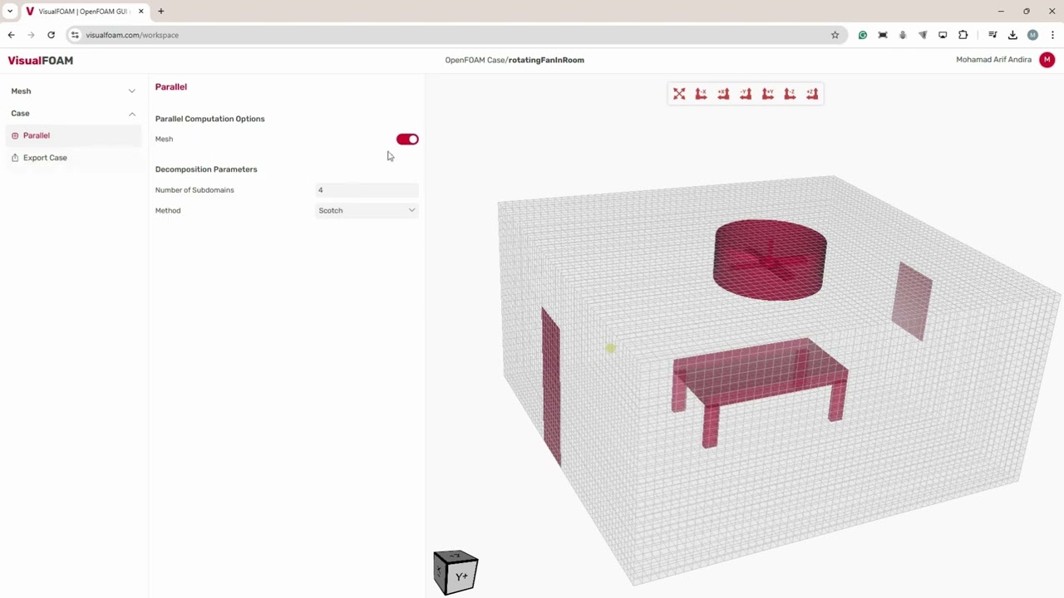Click the cast/screen extension icon
Image resolution: width=1064 pixels, height=598 pixels.
point(943,35)
